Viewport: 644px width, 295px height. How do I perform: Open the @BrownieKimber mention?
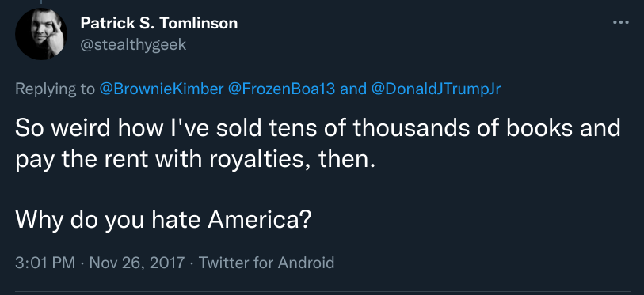click(x=161, y=89)
